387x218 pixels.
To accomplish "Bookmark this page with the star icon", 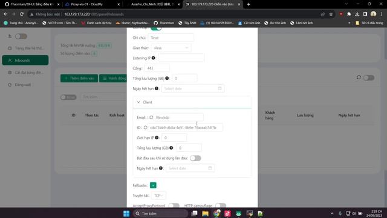I will click(x=331, y=15).
